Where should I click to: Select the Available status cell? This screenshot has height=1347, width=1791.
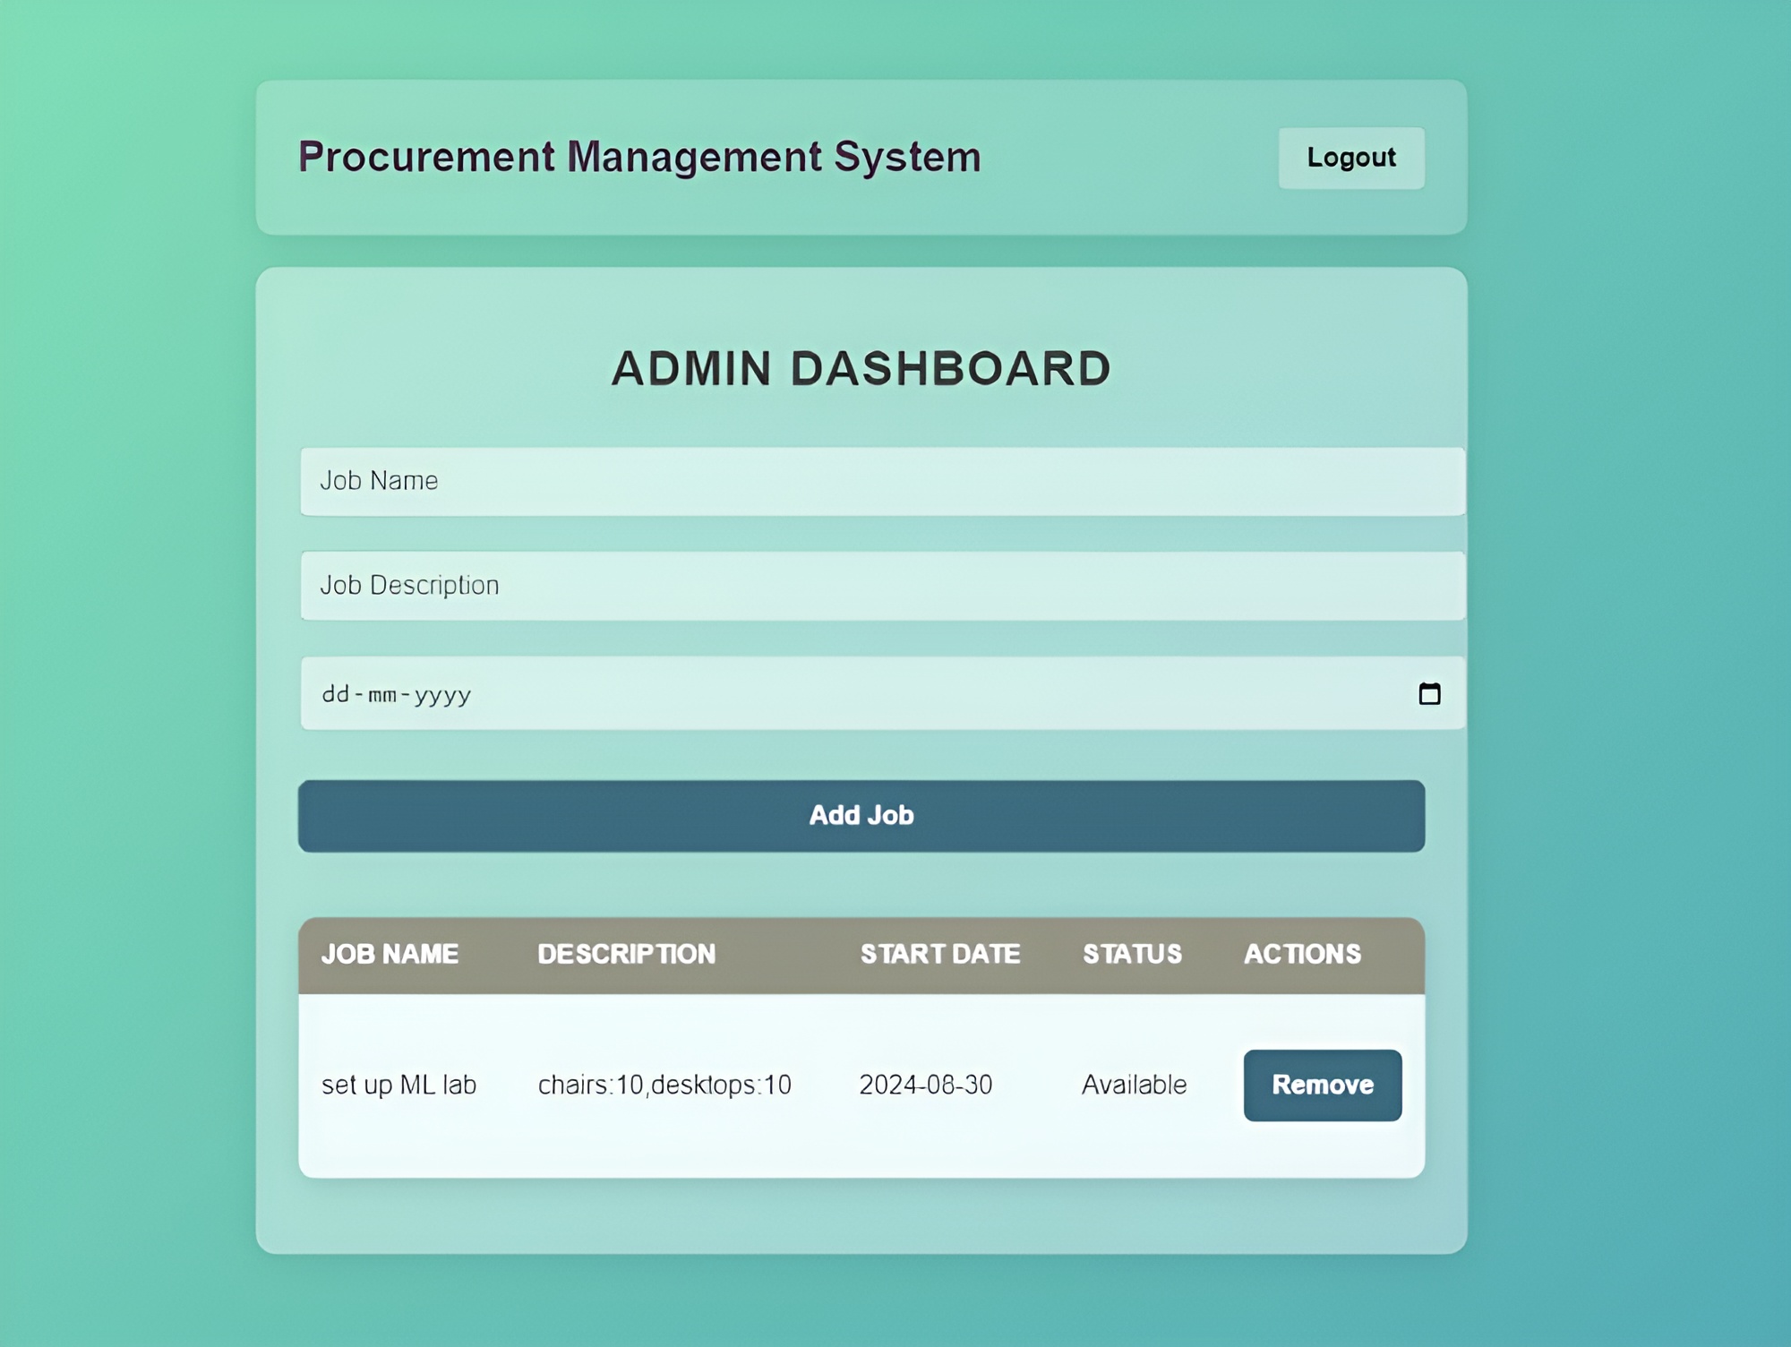[1134, 1085]
